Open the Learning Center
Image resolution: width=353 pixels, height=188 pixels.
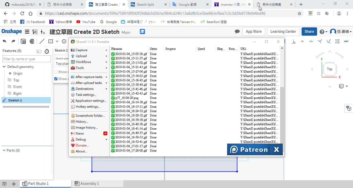coord(283,32)
